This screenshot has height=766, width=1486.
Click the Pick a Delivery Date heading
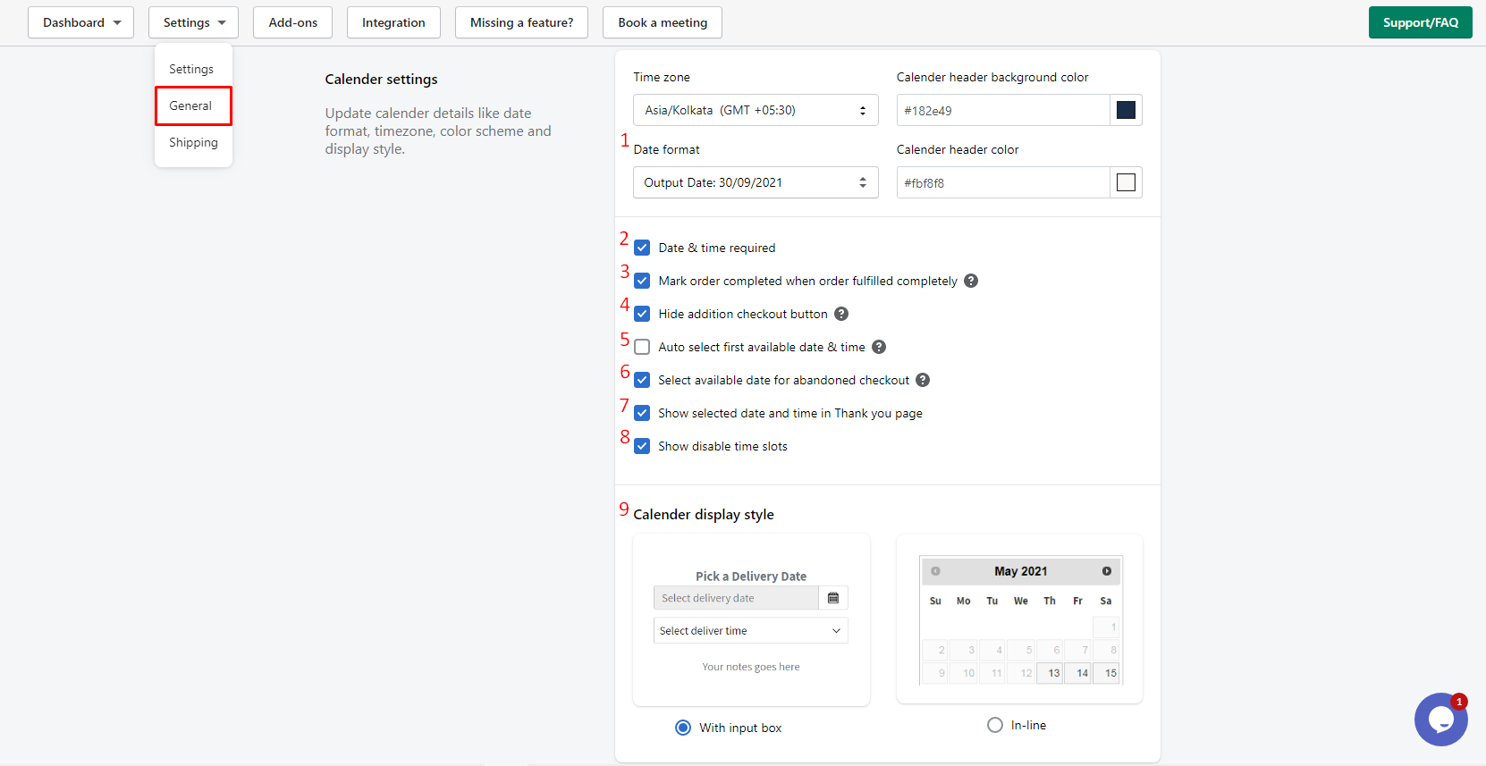click(751, 577)
